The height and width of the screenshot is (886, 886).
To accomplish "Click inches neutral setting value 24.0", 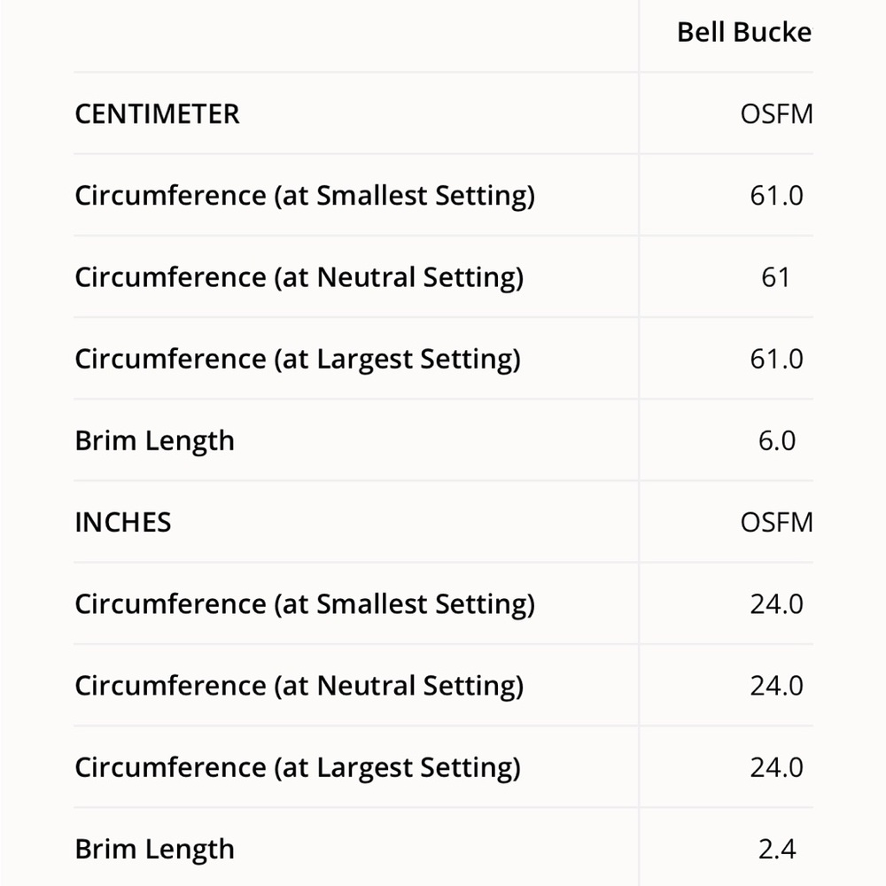I will coord(776,686).
